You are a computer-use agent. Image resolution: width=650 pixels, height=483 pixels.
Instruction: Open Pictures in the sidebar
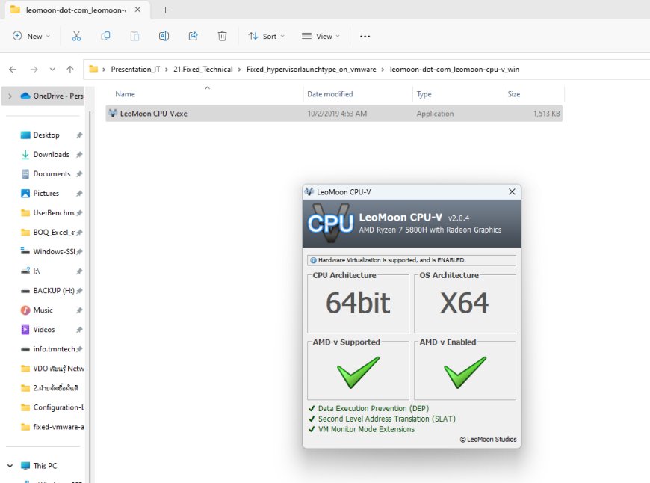pos(46,194)
